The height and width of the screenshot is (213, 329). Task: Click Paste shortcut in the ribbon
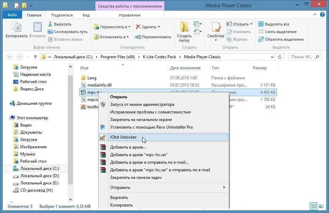tap(65, 39)
